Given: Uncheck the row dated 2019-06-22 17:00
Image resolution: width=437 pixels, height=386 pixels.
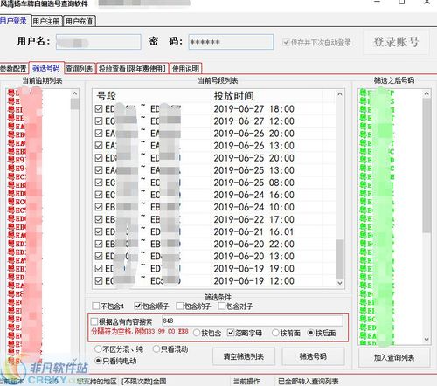Looking at the screenshot, I should 99,219.
